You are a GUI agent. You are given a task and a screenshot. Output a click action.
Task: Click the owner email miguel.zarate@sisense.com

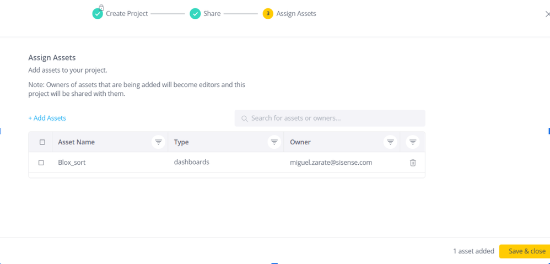[331, 163]
